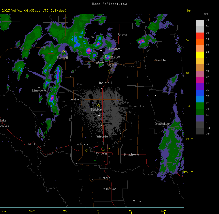Screen dimensions: 219x214
Task: Click the Lacombe town label
Action: tap(114, 49)
